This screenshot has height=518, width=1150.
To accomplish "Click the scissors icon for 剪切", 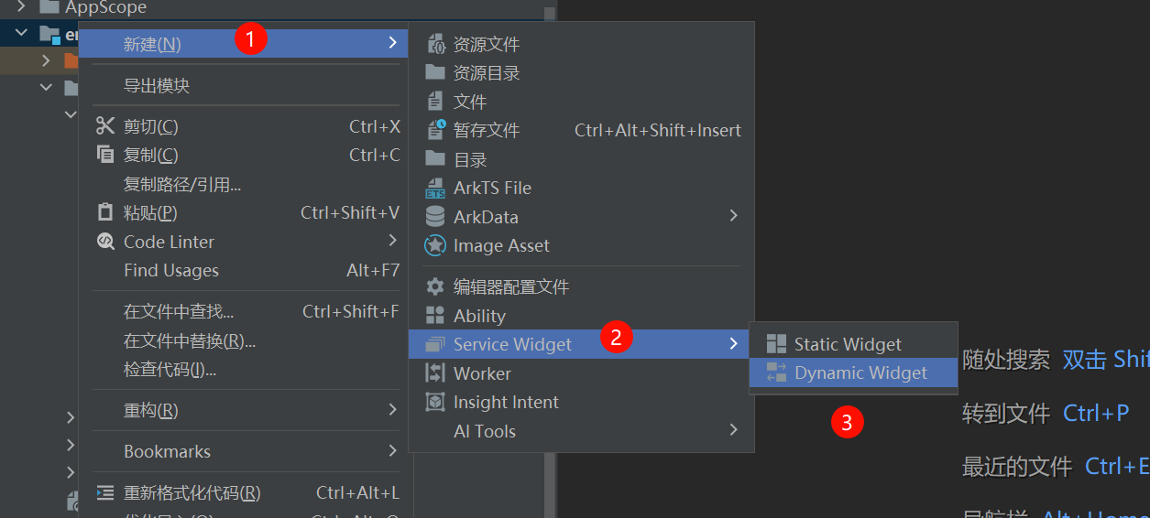I will click(x=105, y=126).
